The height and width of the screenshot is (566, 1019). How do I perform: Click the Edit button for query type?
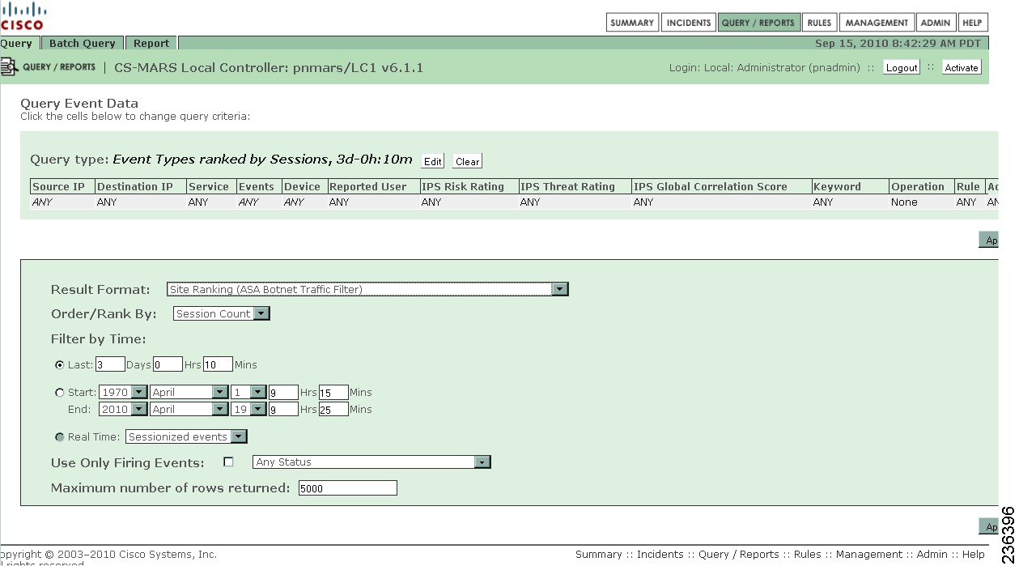click(x=433, y=161)
